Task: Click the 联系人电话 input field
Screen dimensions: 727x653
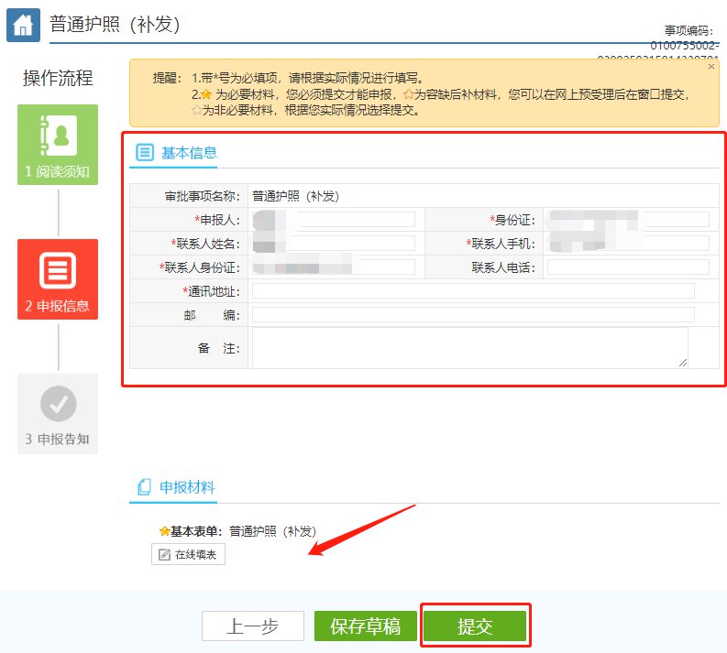Action: point(628,267)
